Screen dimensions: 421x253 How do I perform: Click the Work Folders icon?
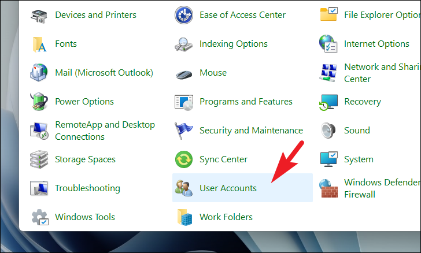pos(184,217)
